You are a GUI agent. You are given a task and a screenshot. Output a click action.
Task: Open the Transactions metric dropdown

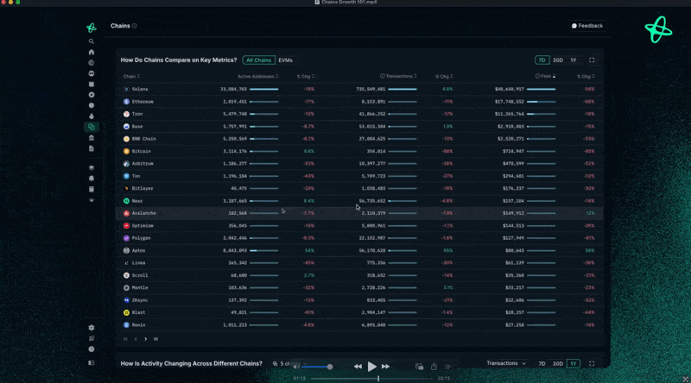pos(506,363)
